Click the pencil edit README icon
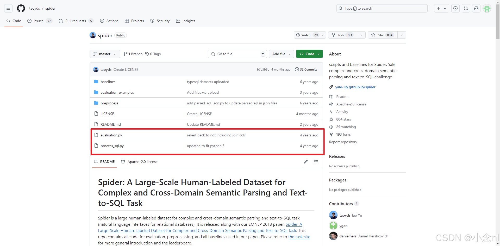This screenshot has height=246, width=500. tap(306, 162)
